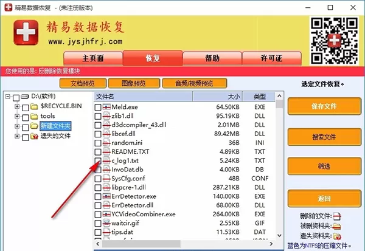The height and width of the screenshot is (251, 365).
Task: Click the 图像预览 button
Action: click(134, 83)
